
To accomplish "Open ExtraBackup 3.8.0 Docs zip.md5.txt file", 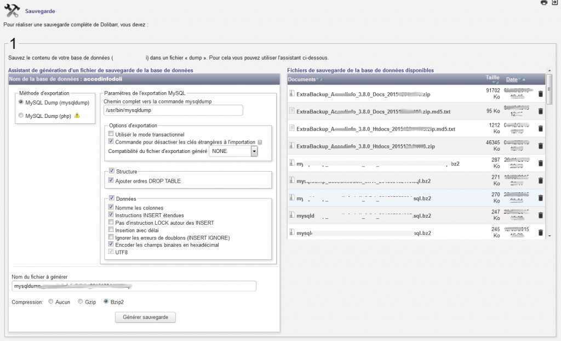I will 373,112.
